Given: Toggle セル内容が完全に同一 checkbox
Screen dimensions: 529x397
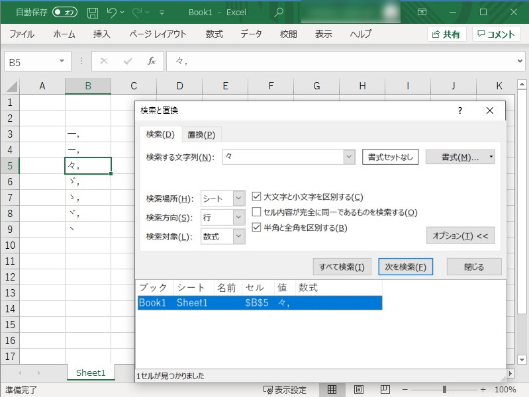Looking at the screenshot, I should coord(256,212).
